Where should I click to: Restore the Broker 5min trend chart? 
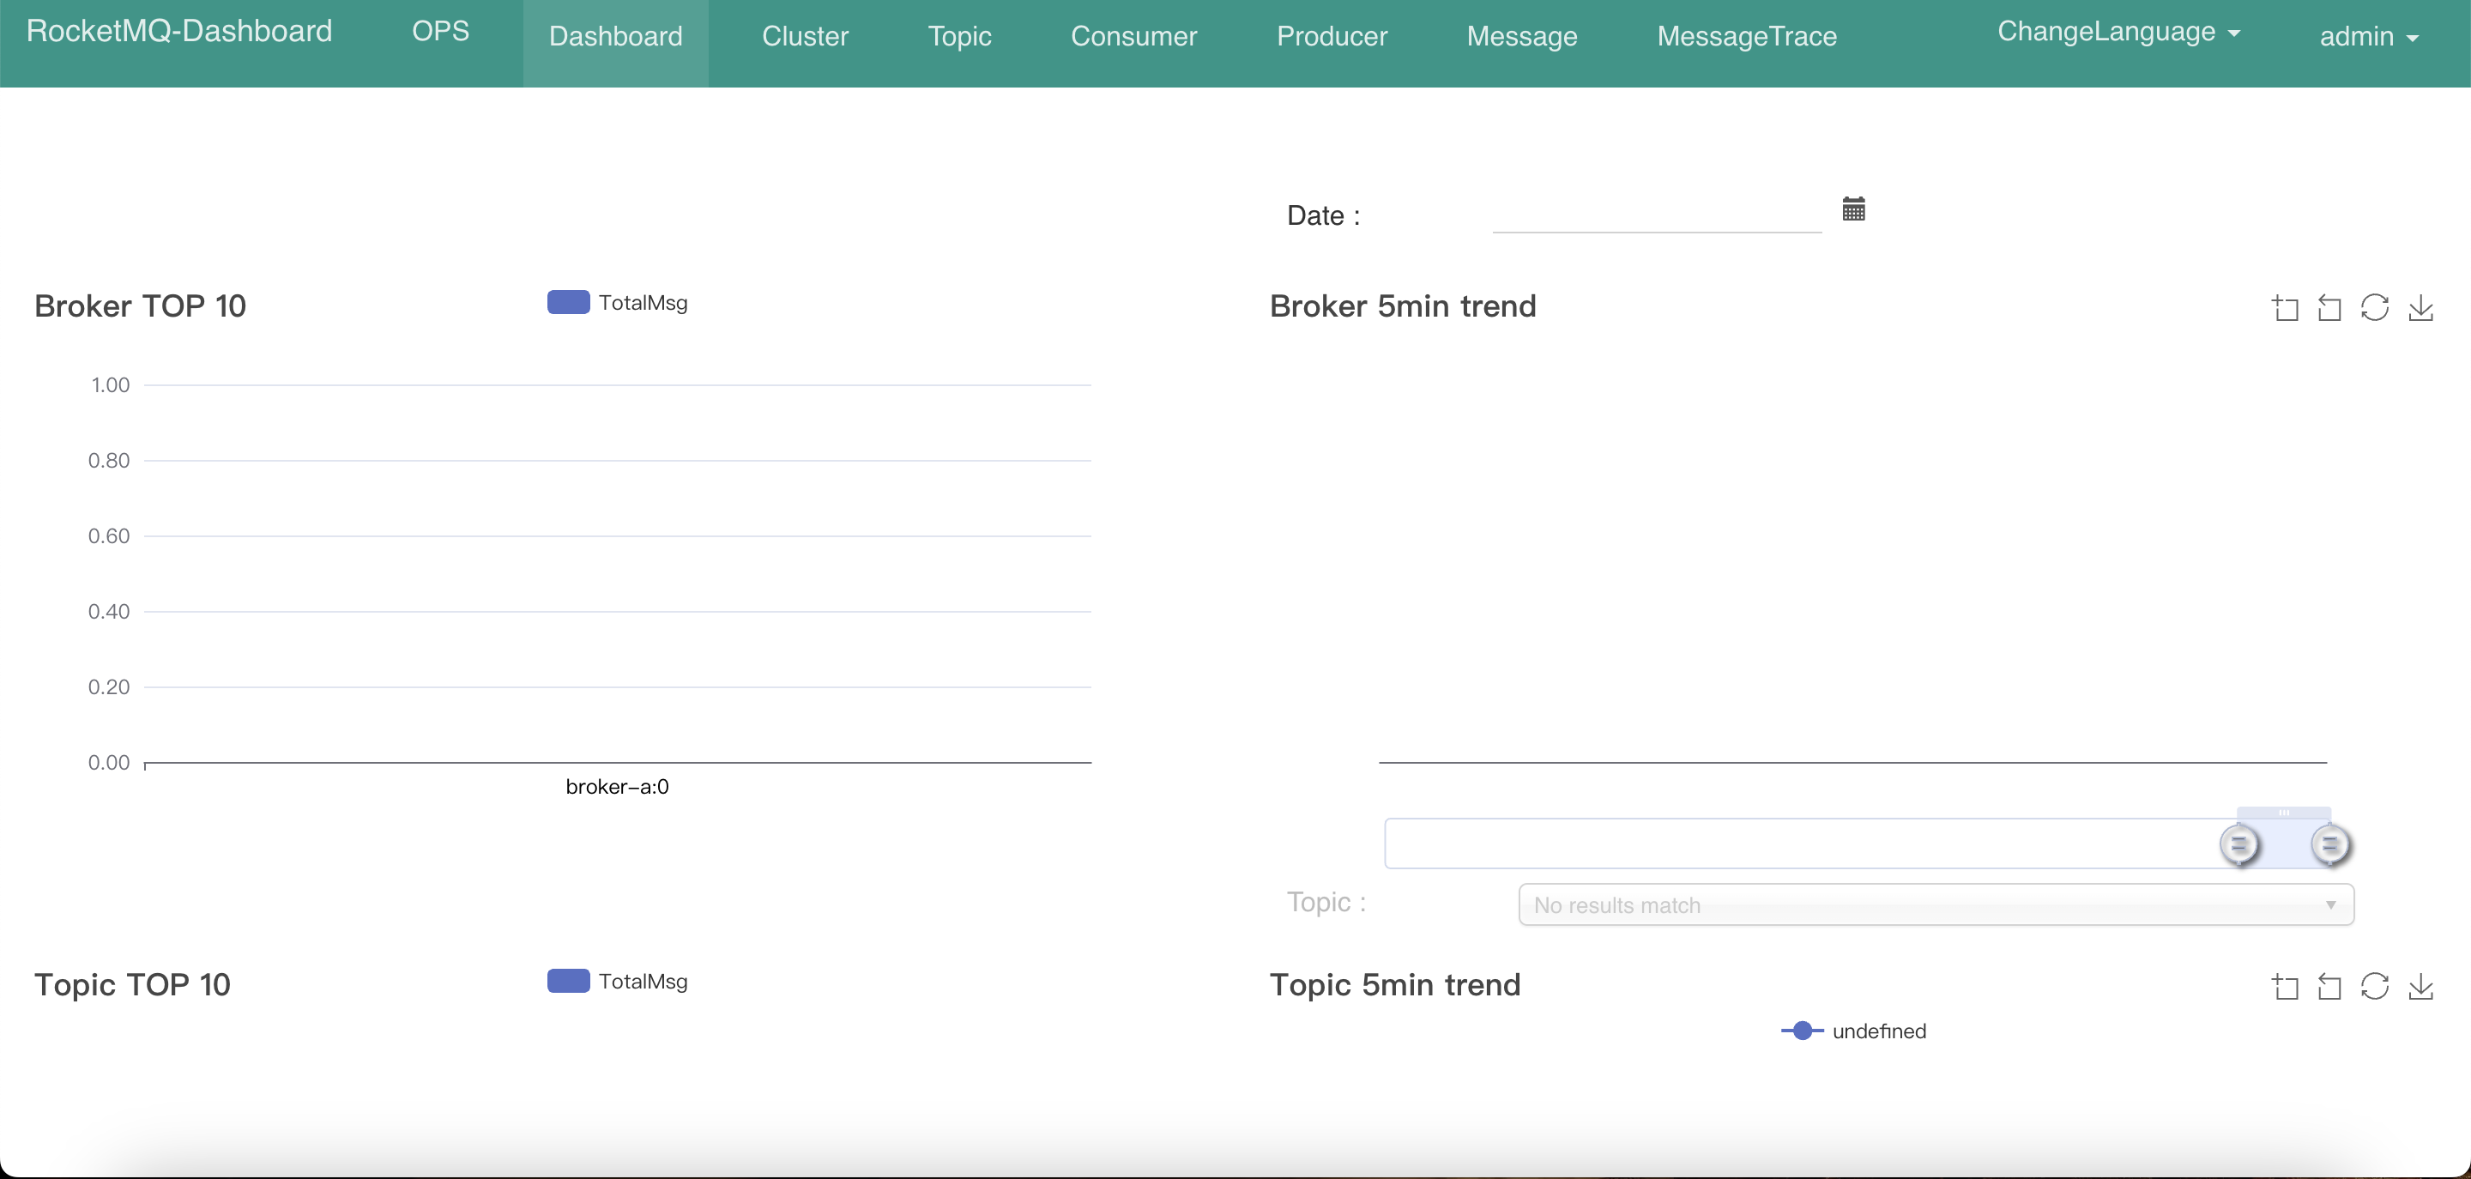(x=2374, y=308)
